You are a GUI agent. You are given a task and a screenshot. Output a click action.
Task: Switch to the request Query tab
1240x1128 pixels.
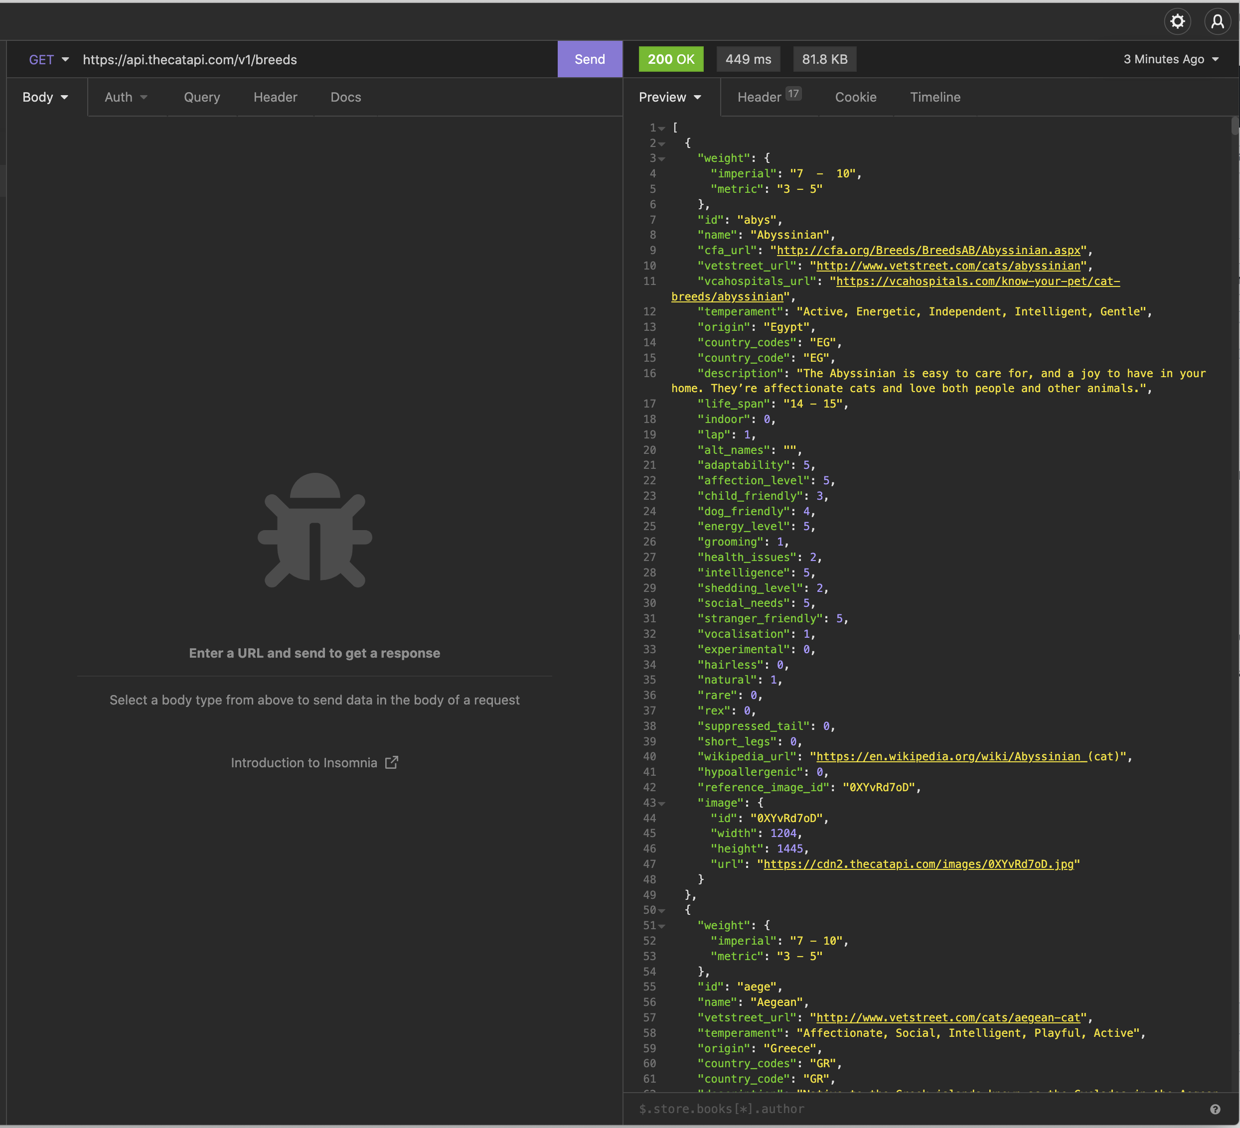(202, 97)
